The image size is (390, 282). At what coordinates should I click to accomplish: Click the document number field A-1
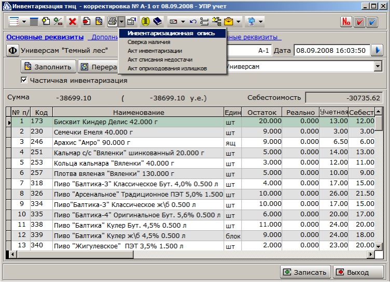click(x=249, y=50)
